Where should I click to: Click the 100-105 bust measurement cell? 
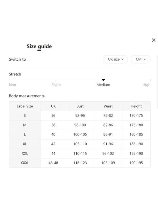tap(80, 135)
